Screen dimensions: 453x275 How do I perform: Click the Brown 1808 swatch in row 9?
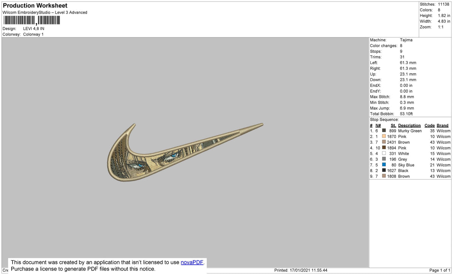coord(384,176)
